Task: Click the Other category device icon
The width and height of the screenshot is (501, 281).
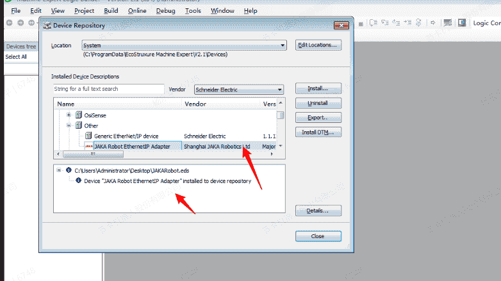Action: 79,125
